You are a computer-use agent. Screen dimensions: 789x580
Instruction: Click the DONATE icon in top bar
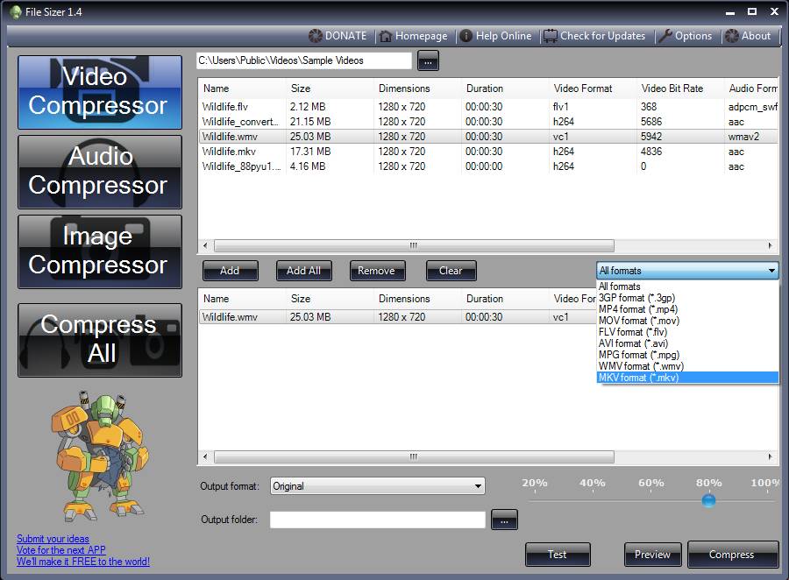pyautogui.click(x=315, y=36)
